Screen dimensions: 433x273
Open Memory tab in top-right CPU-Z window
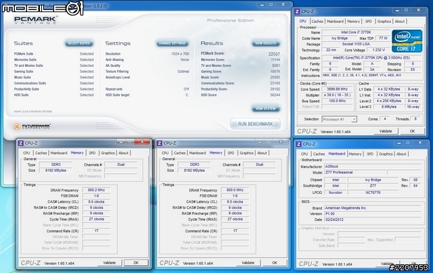[x=353, y=21]
